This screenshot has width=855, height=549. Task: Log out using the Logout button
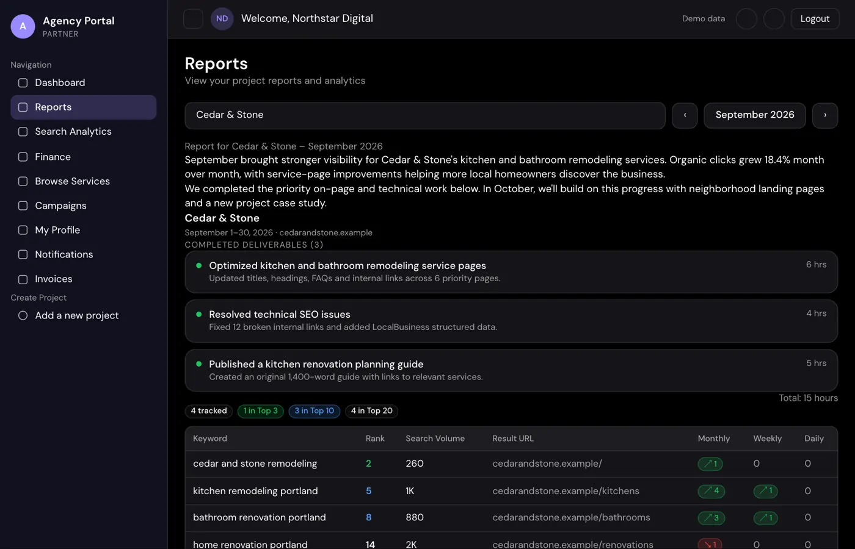coord(815,19)
